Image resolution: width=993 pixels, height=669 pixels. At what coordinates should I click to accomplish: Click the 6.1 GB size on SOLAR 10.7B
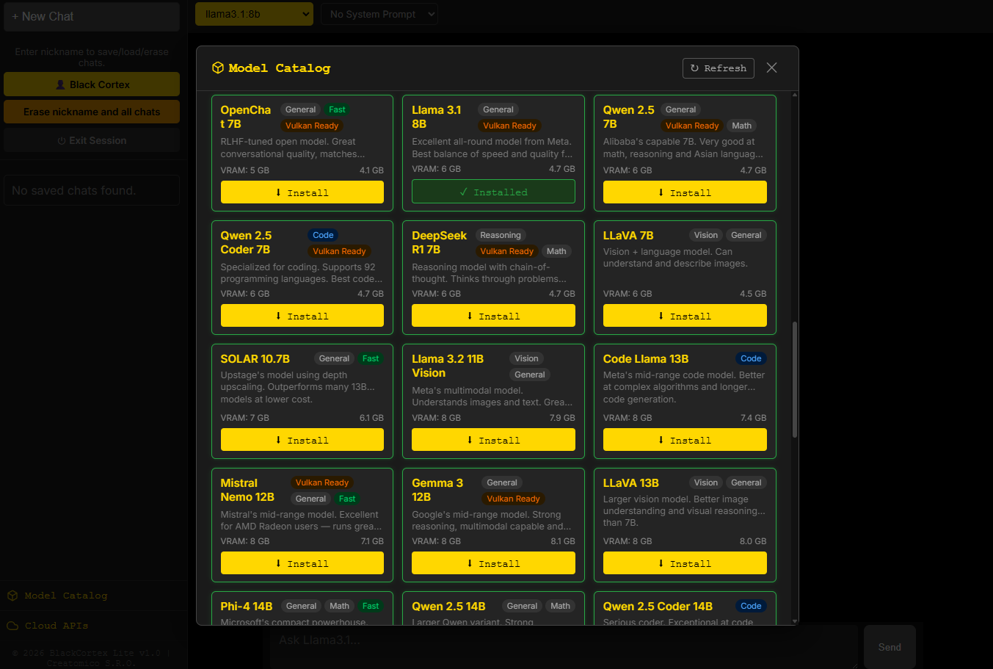pos(371,418)
